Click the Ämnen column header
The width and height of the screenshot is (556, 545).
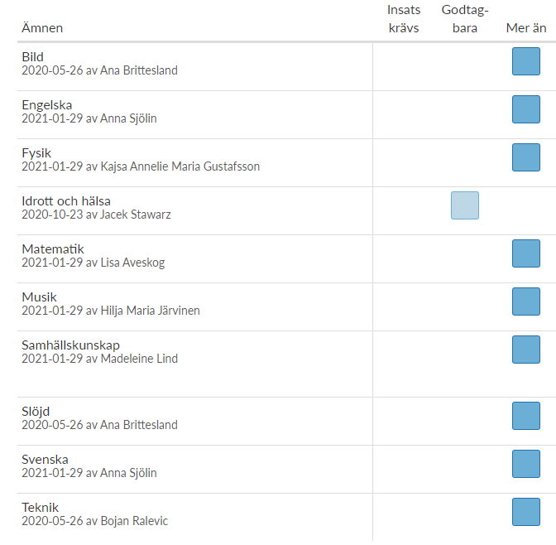42,27
